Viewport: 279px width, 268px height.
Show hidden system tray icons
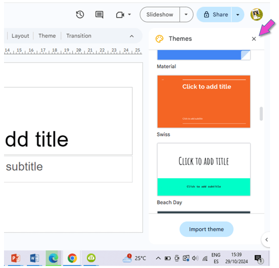(x=158, y=258)
